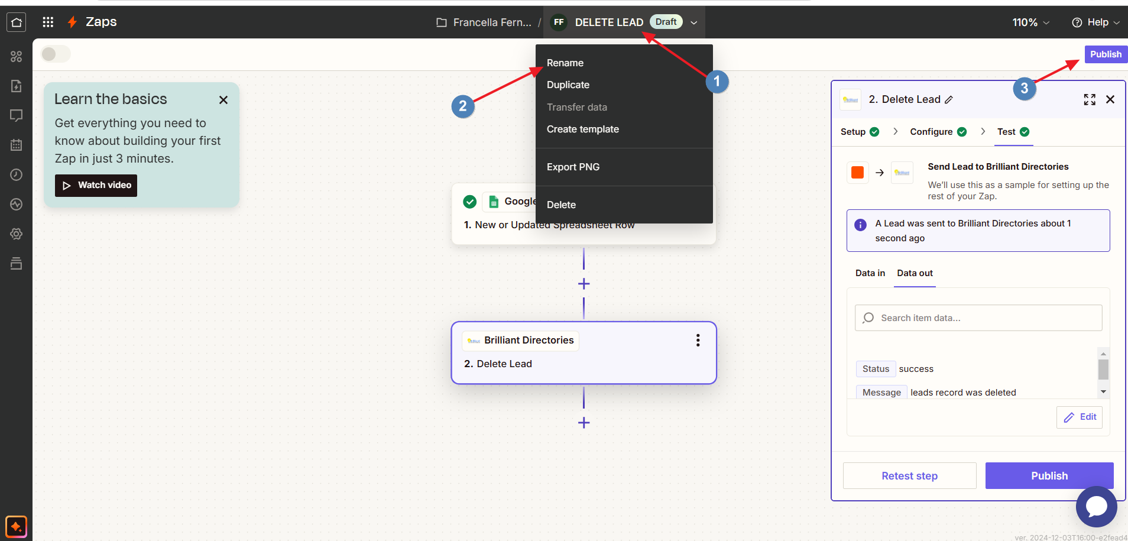The image size is (1128, 541).
Task: Open the comments sidebar icon
Action: coord(16,115)
